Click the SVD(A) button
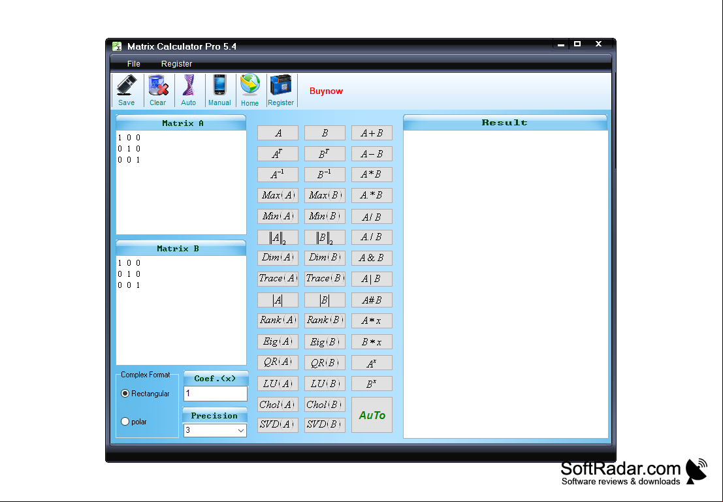Viewport: 723px width, 502px height. (278, 424)
